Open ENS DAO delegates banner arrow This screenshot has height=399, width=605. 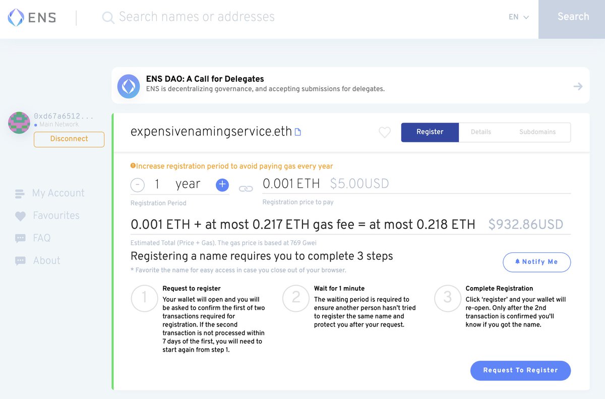click(x=578, y=86)
